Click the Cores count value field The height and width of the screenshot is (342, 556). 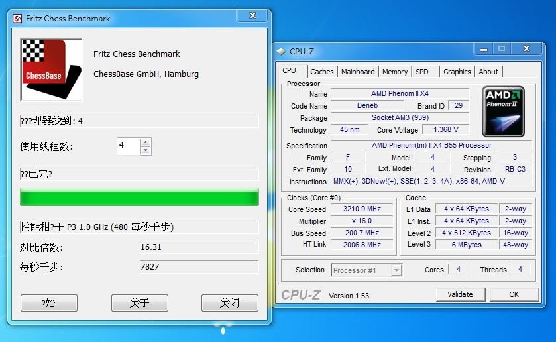pyautogui.click(x=459, y=270)
